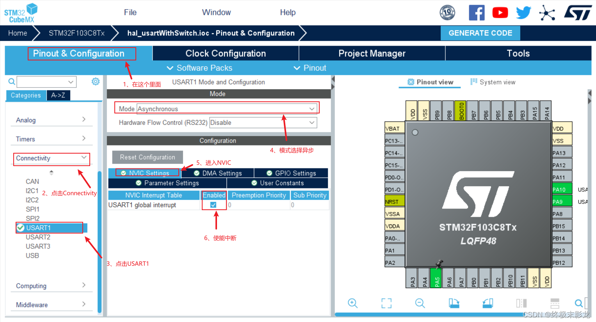The image size is (596, 322).
Task: Click the GENERATE CODE button
Action: tap(480, 33)
